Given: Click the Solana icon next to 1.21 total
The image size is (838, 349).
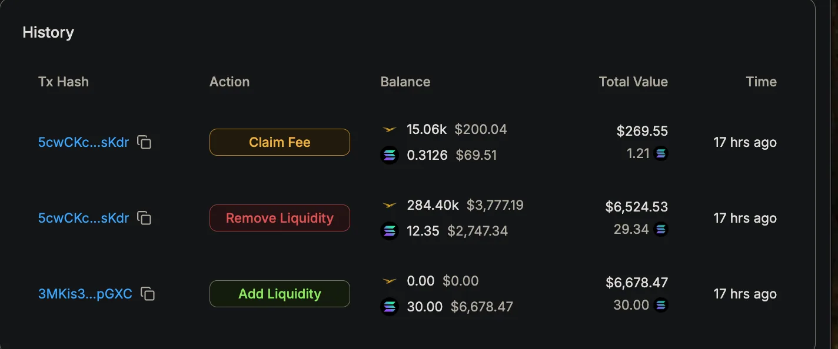Looking at the screenshot, I should point(661,154).
